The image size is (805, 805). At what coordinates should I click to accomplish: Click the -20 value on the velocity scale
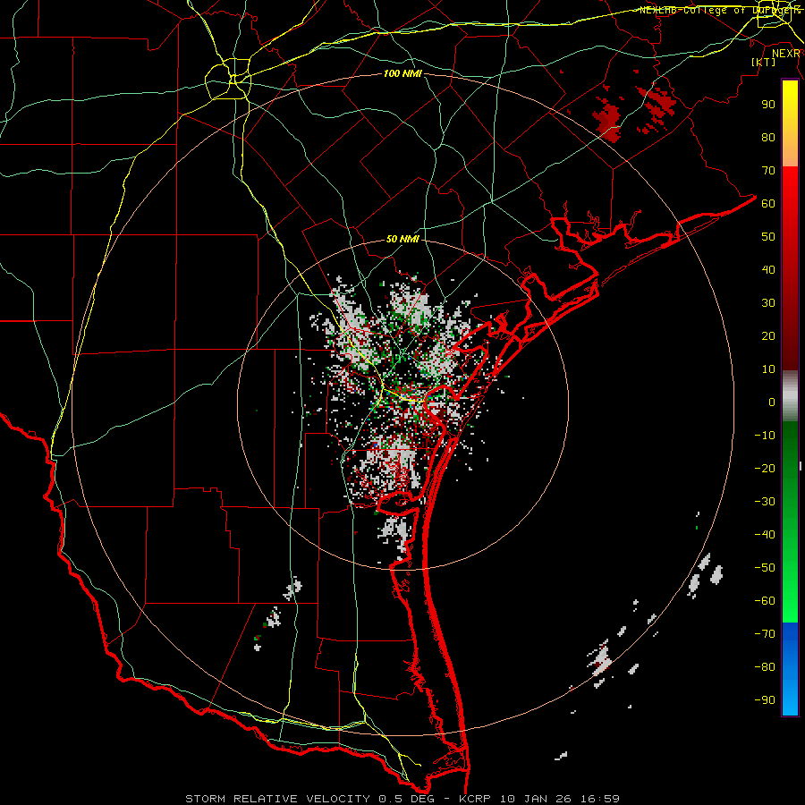765,468
